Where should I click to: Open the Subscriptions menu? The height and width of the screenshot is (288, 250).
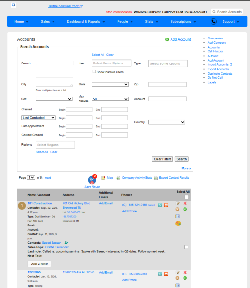[x=183, y=22]
